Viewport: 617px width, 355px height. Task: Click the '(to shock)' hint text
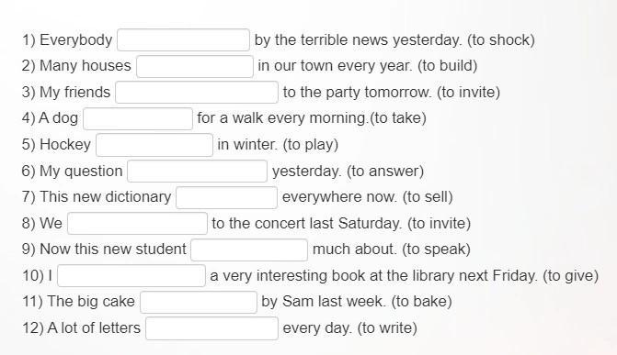501,40
